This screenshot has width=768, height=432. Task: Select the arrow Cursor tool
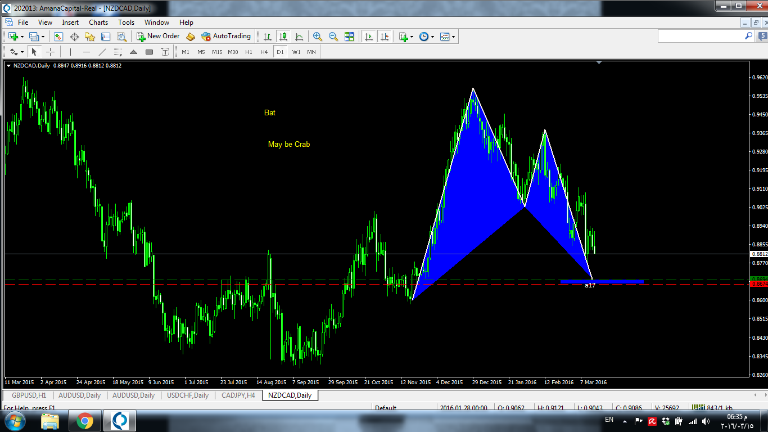point(34,52)
